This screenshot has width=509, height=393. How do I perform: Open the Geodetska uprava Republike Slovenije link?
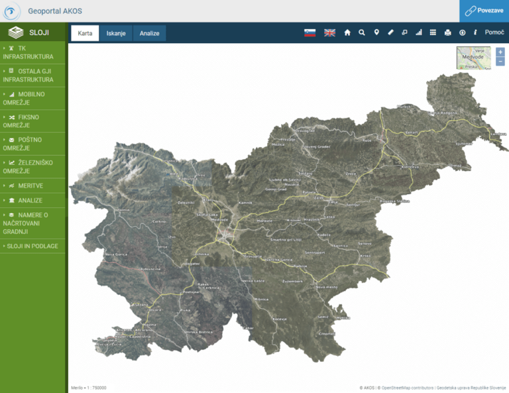coord(471,388)
